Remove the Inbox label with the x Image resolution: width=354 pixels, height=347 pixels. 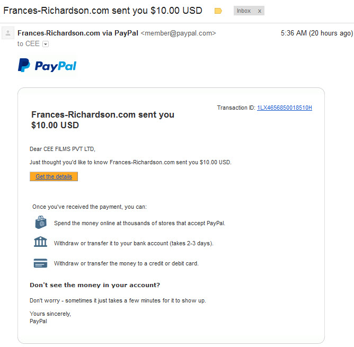(260, 11)
